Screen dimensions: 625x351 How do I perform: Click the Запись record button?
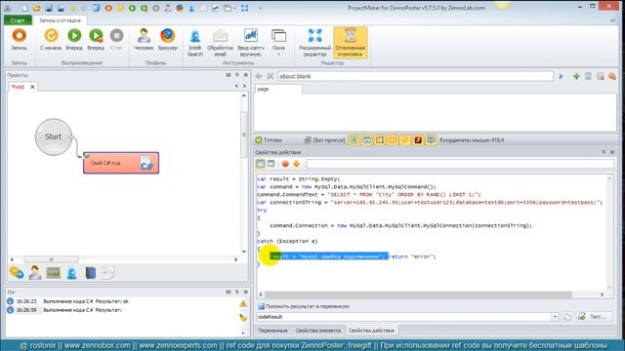click(19, 40)
